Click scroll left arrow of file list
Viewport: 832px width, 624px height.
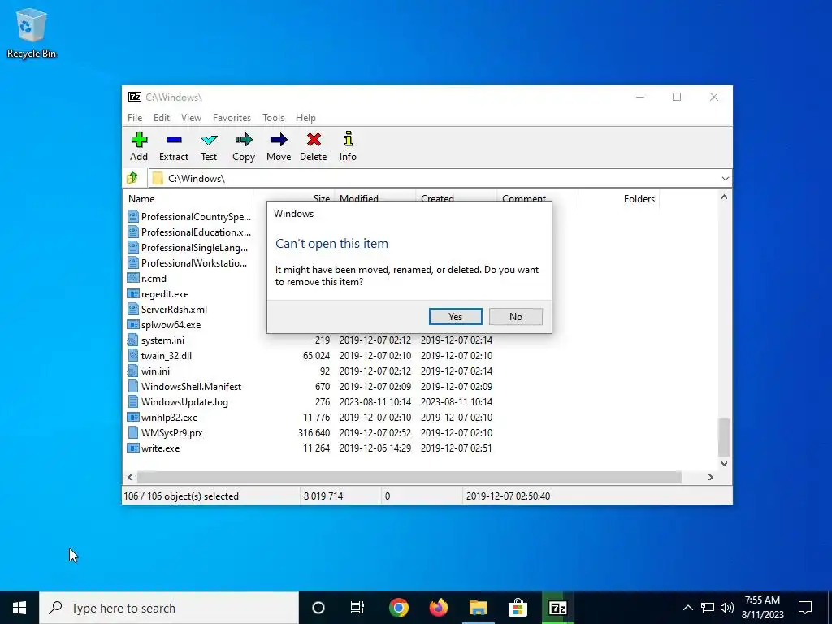[131, 478]
